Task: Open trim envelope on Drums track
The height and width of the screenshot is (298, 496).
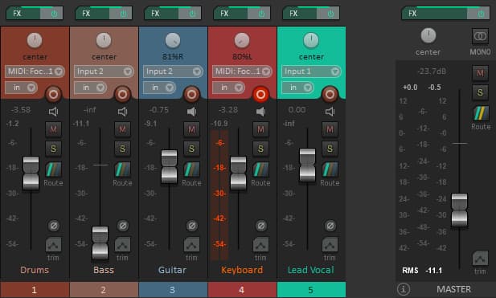Action: click(54, 245)
